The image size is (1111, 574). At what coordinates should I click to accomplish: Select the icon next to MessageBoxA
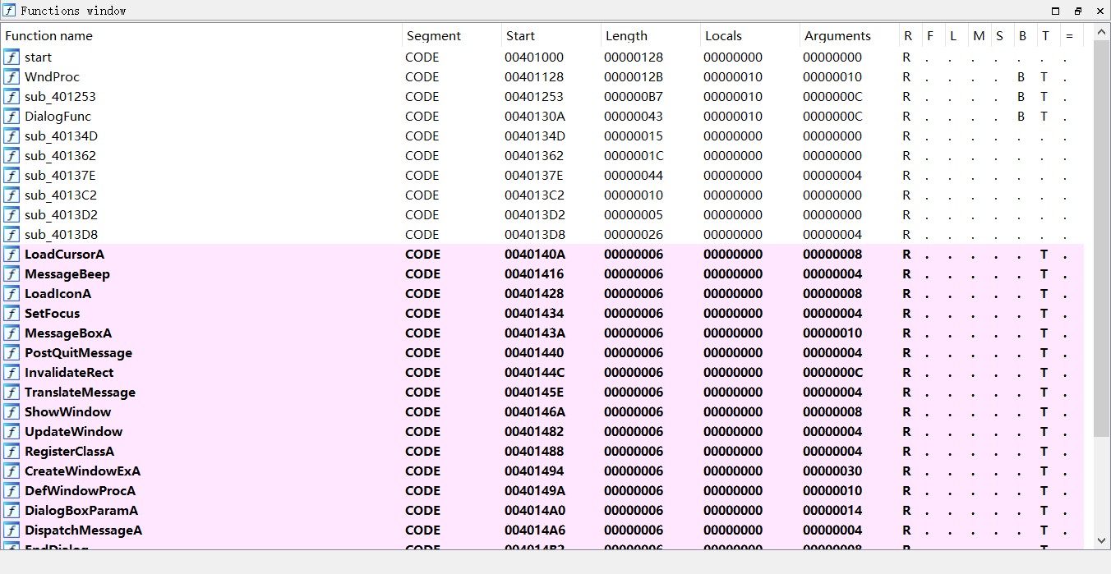coord(12,333)
